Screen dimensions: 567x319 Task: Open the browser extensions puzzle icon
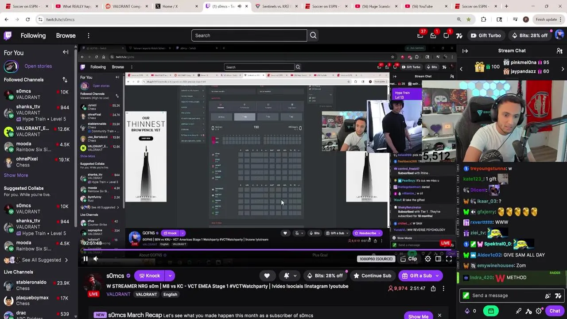[484, 19]
